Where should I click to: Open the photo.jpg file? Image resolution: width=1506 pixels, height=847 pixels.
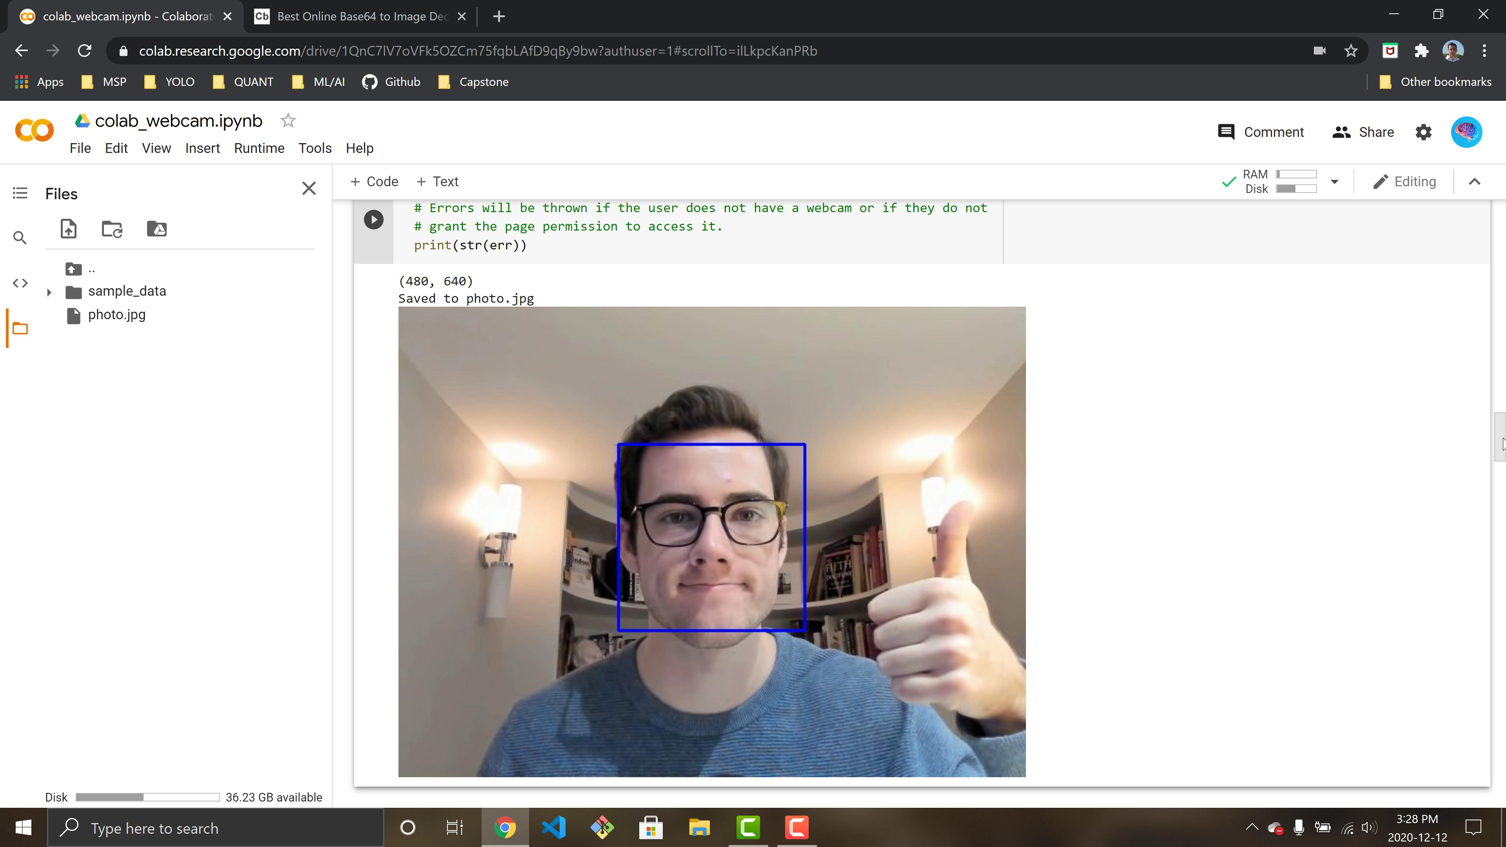tap(116, 315)
